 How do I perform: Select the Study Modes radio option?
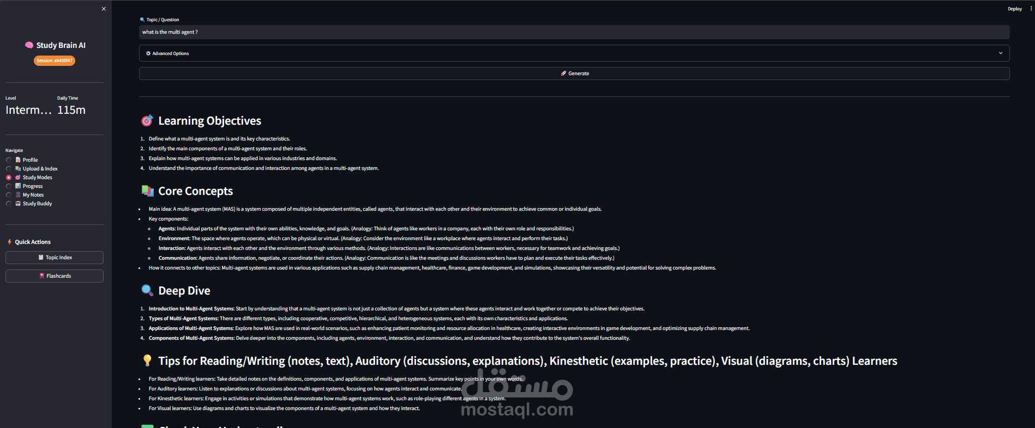[9, 178]
